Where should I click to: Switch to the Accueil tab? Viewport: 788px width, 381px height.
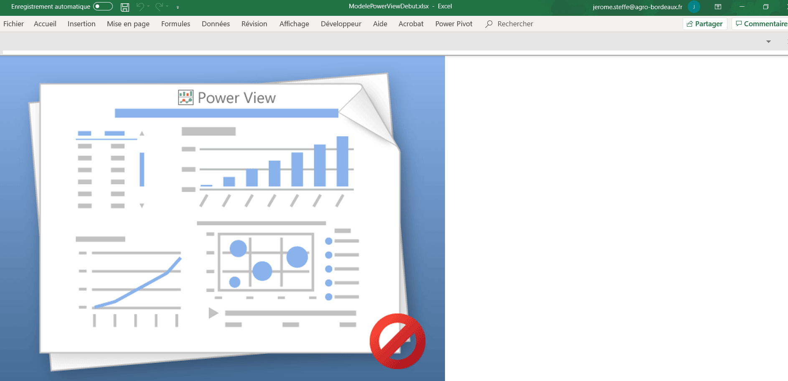pos(45,24)
